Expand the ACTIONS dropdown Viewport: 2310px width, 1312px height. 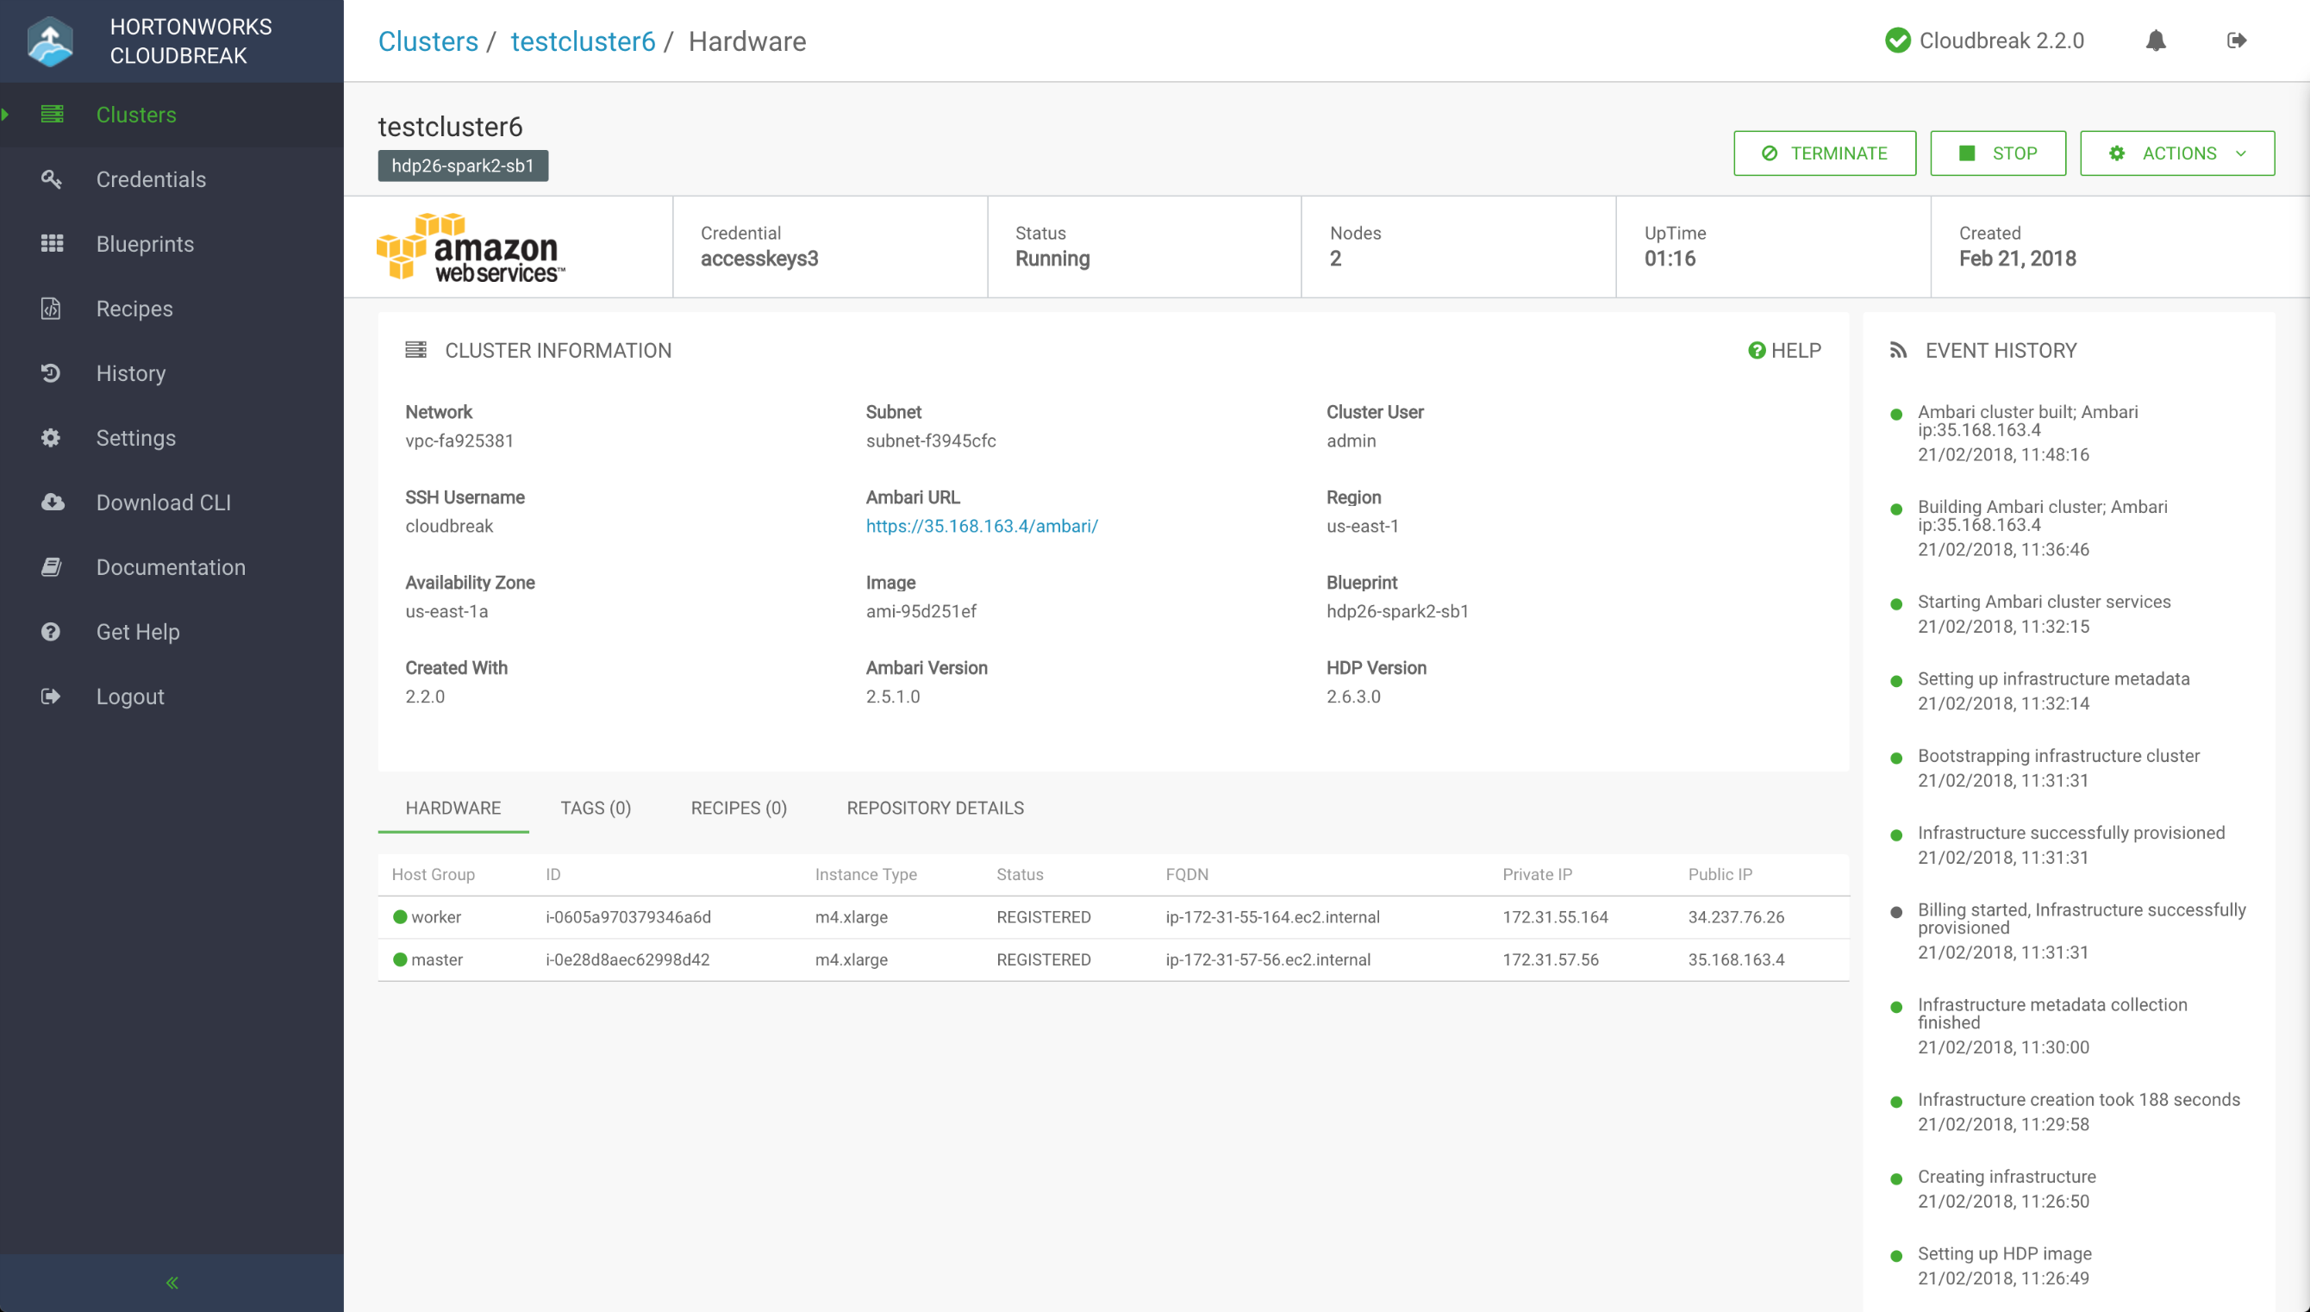pos(2176,153)
